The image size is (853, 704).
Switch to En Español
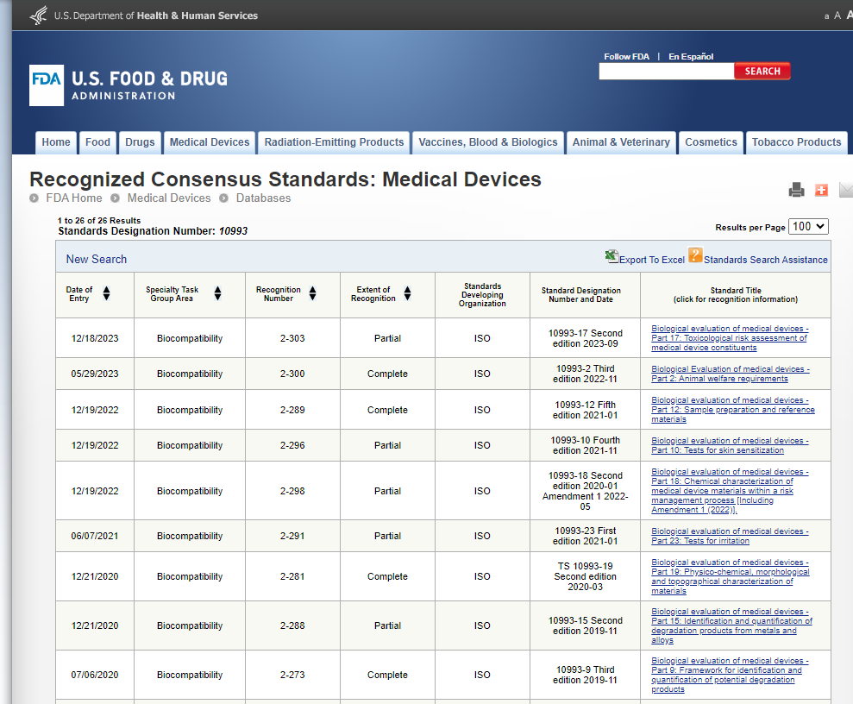[x=691, y=57]
